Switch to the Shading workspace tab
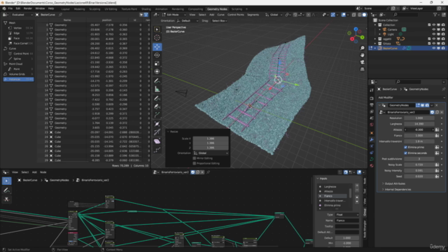Screen dimensions: 448x252 pos(146,9)
